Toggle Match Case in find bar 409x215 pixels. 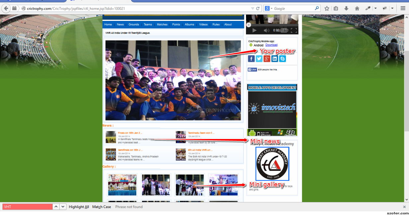point(102,207)
